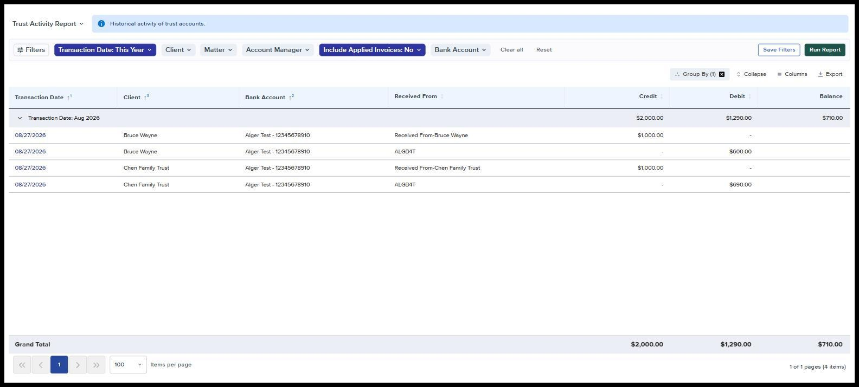Open the Filters panel
The height and width of the screenshot is (387, 859).
click(x=31, y=50)
